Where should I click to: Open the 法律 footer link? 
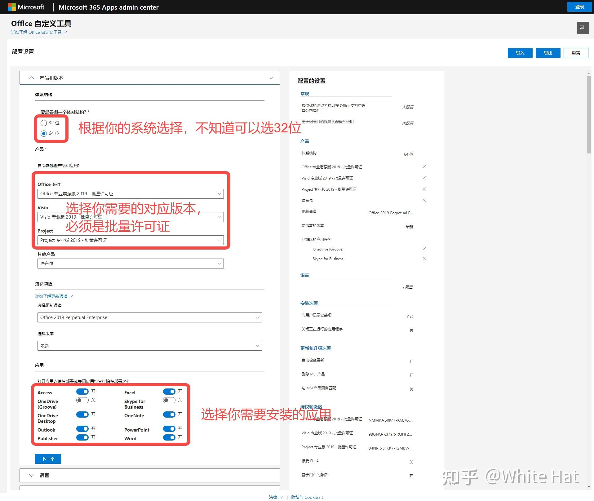pyautogui.click(x=276, y=497)
